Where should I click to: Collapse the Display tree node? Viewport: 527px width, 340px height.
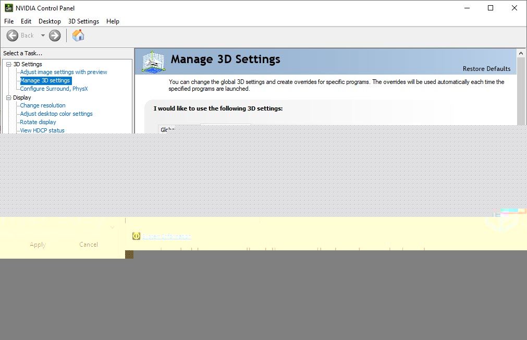point(9,98)
